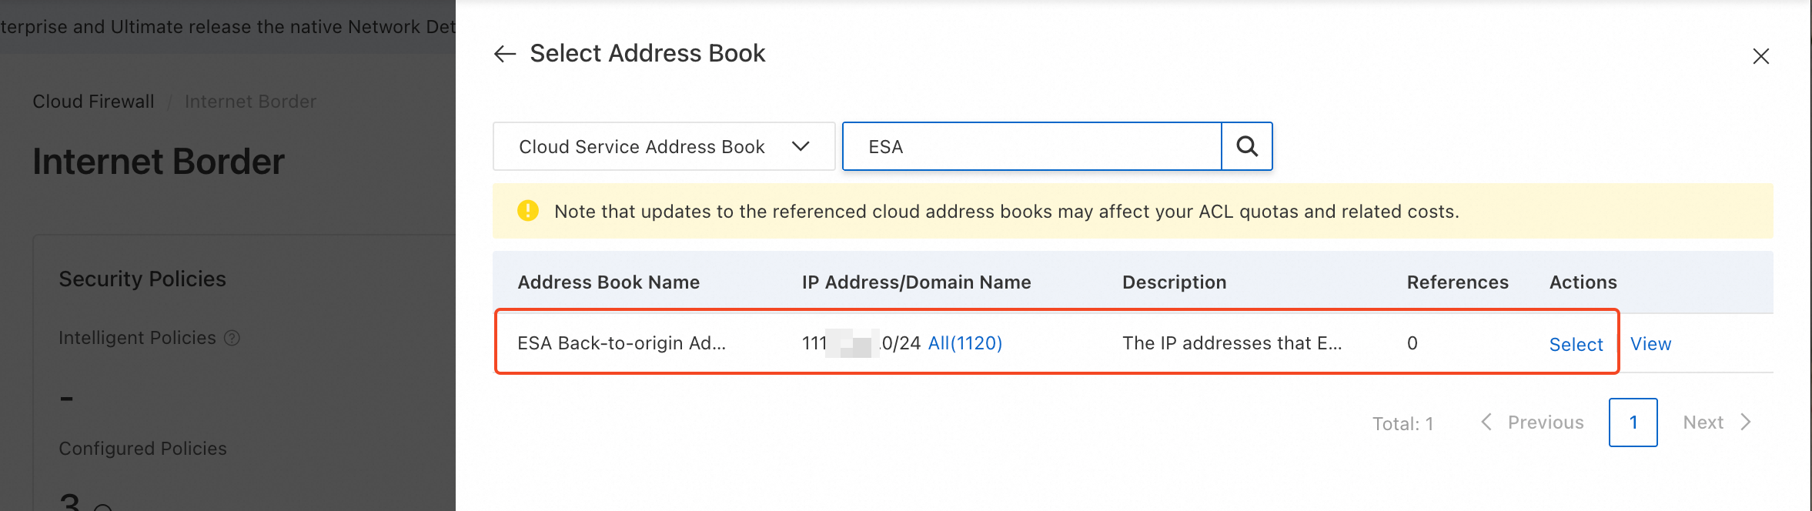Click the truncated description "The IP addresses that E..."

tap(1232, 343)
